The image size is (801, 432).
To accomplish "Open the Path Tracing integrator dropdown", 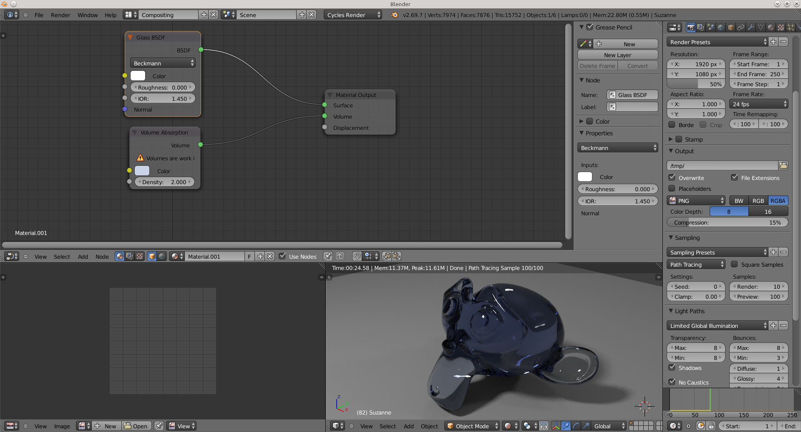I will click(696, 265).
